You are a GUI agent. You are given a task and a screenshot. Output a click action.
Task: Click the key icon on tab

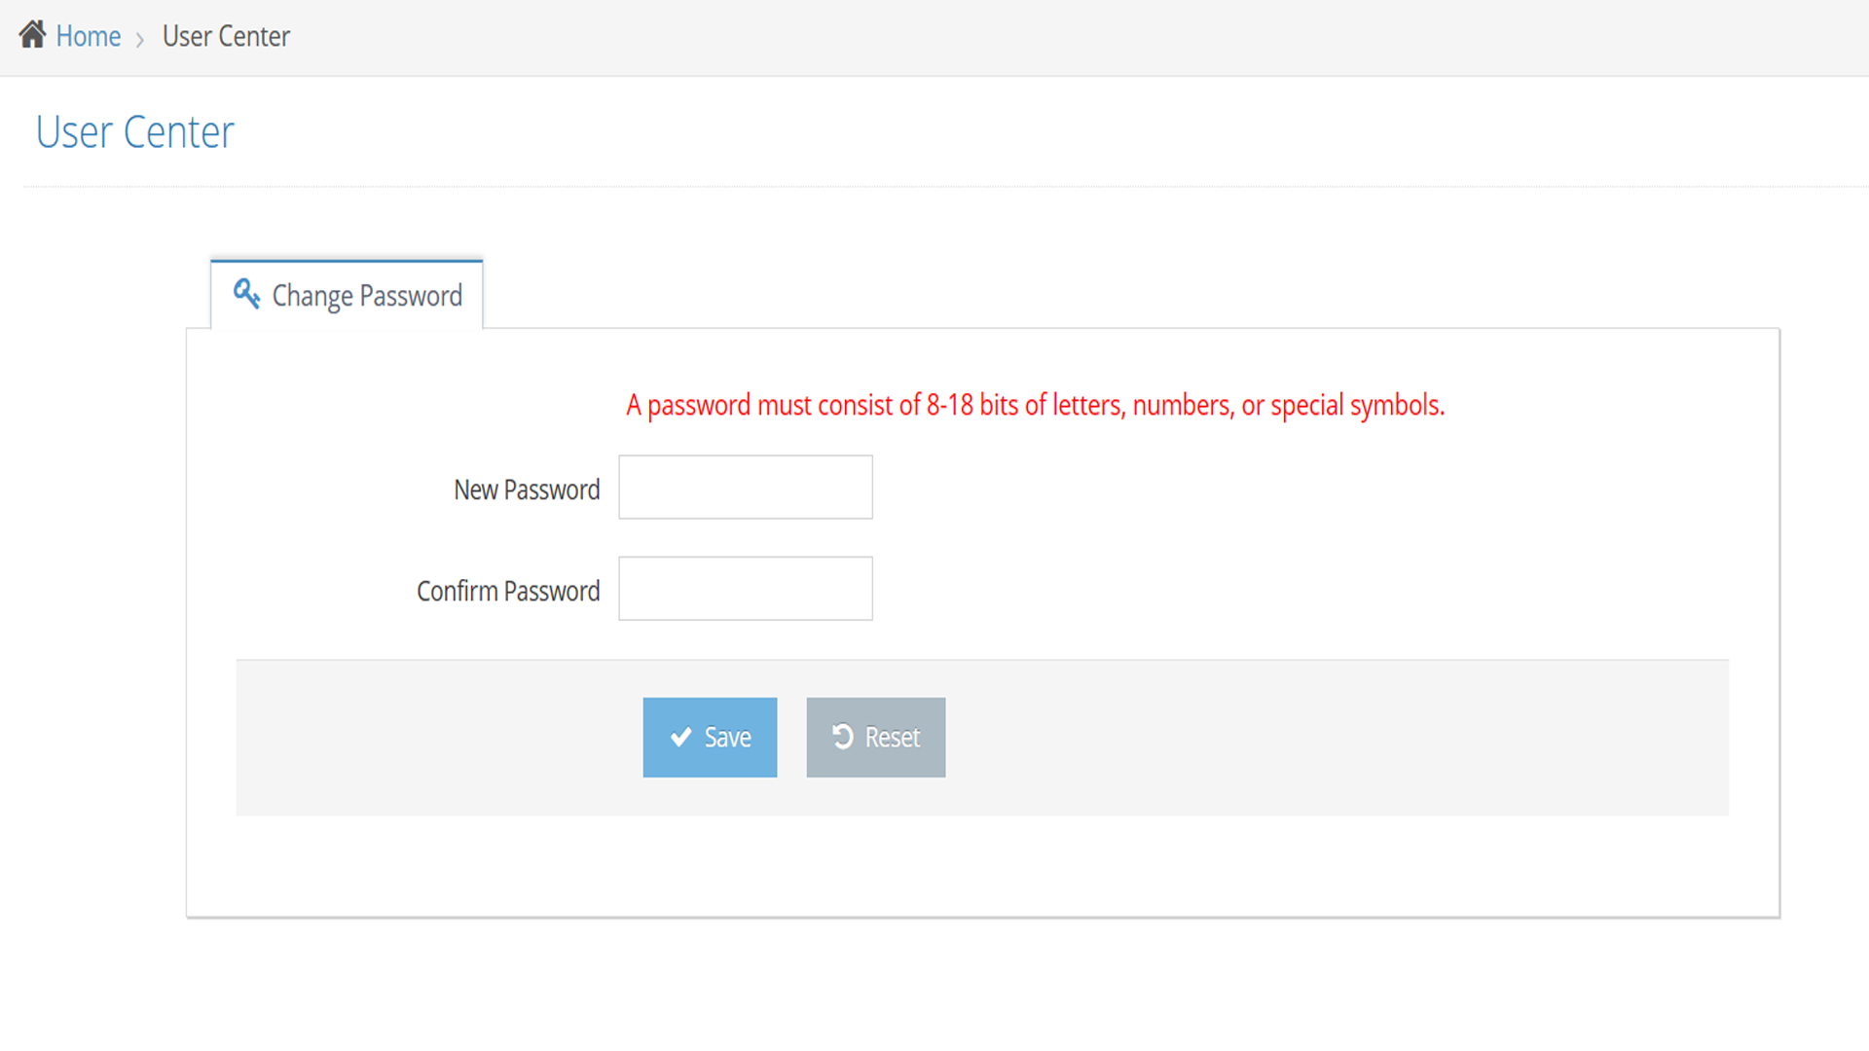point(246,293)
